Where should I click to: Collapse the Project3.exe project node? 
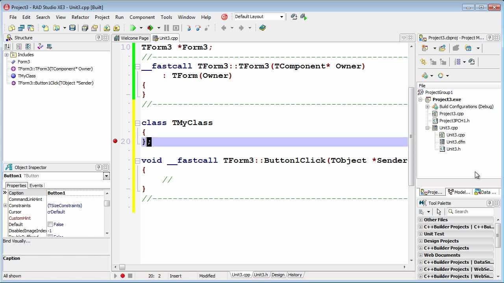[420, 99]
